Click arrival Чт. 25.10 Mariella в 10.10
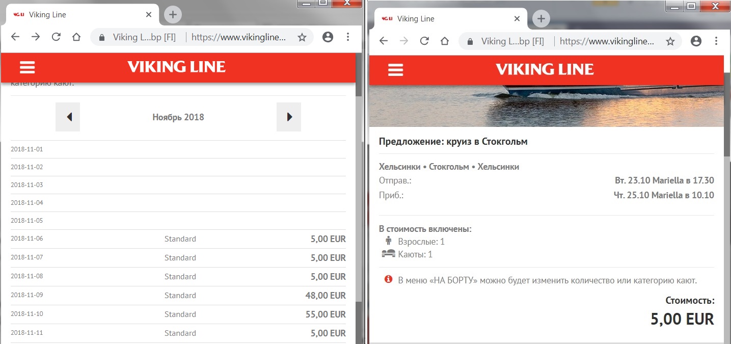This screenshot has height=344, width=731. pyautogui.click(x=664, y=195)
